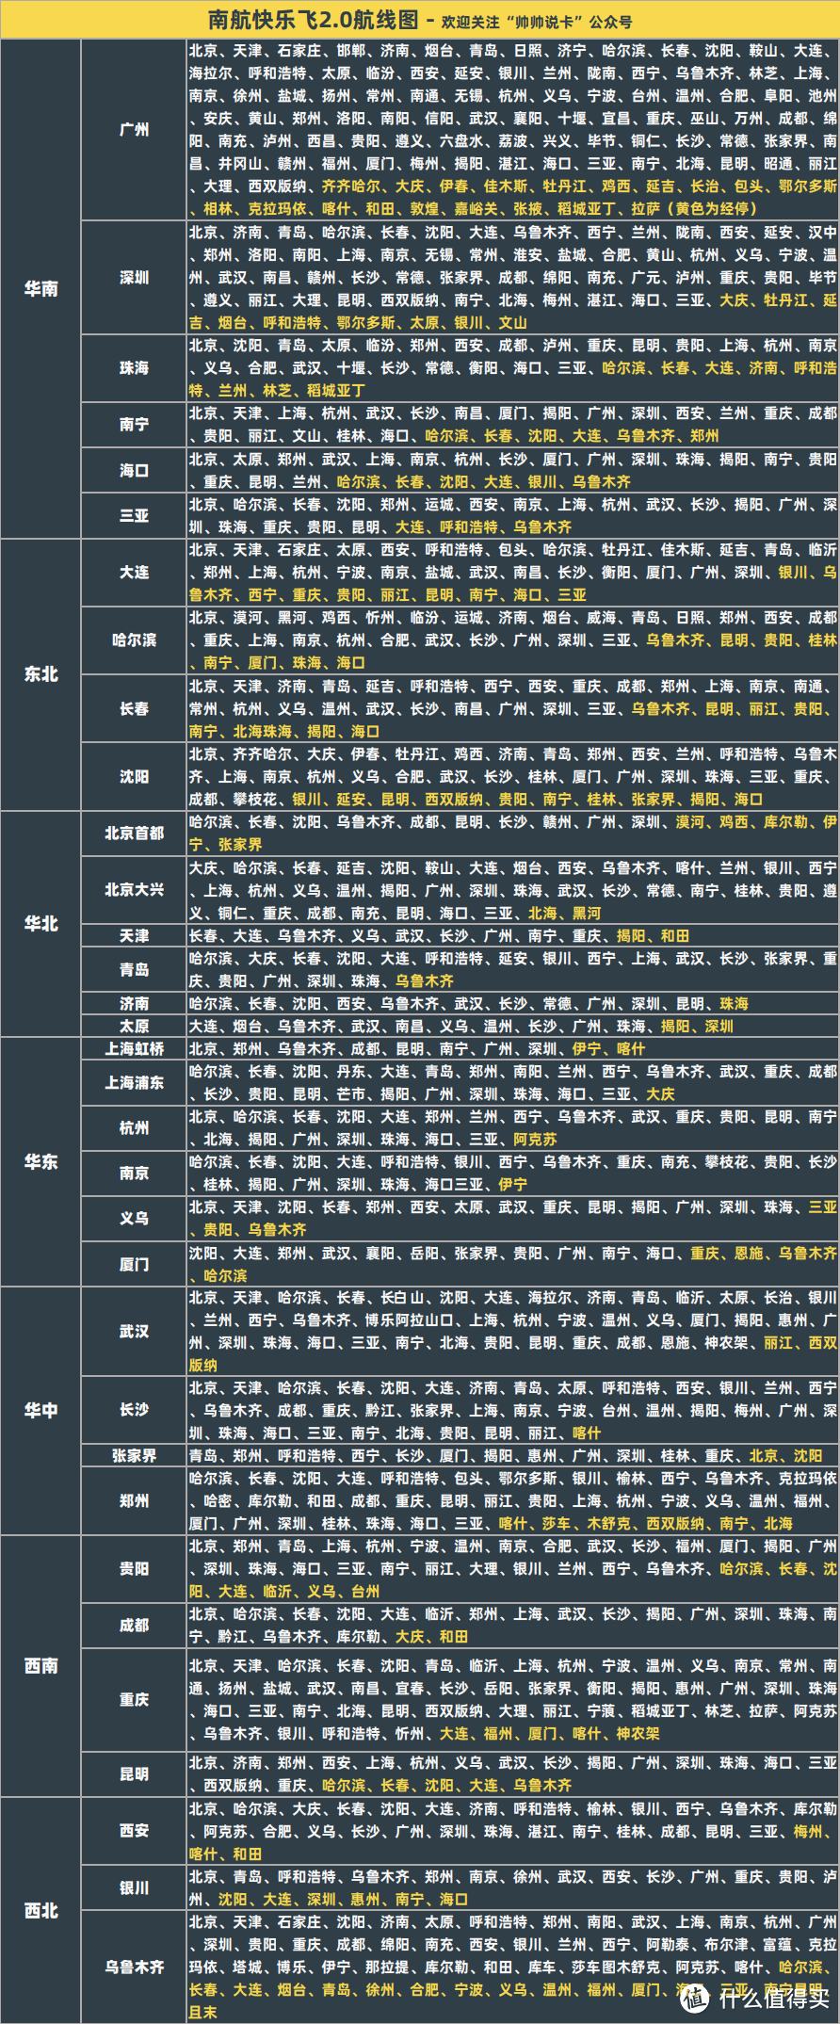The width and height of the screenshot is (840, 2024).
Task: Click the destination list in the 天津 row
Action: pyautogui.click(x=513, y=935)
